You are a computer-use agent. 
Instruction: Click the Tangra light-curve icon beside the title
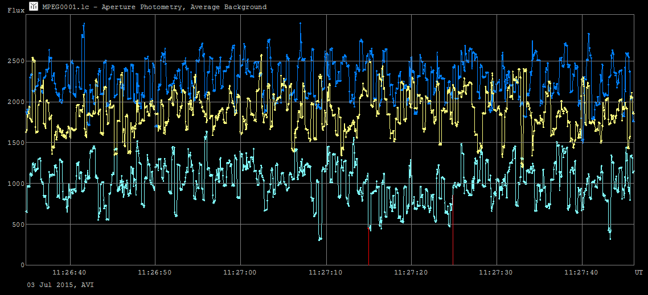coord(34,7)
